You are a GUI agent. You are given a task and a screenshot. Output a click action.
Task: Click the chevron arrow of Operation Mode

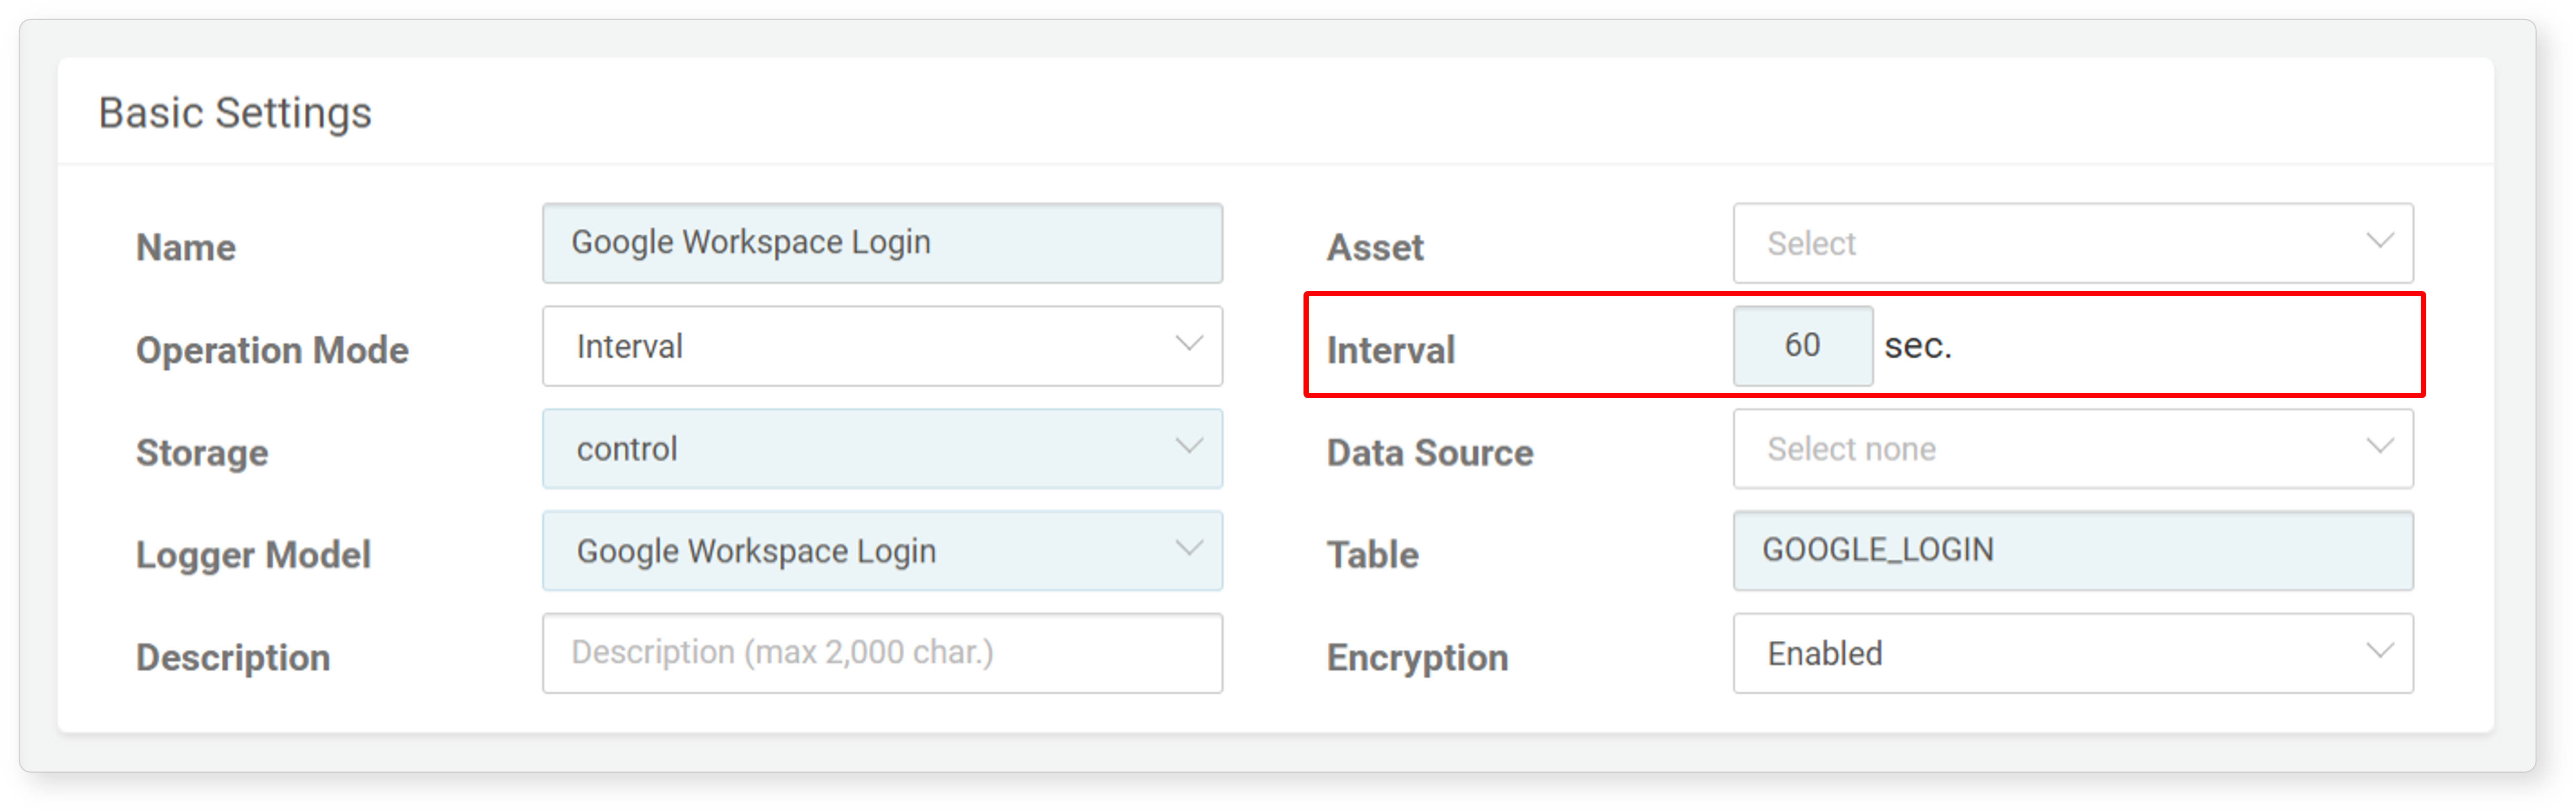(x=1188, y=343)
